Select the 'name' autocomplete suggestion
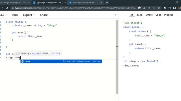The image size is (181, 101). tap(61, 61)
